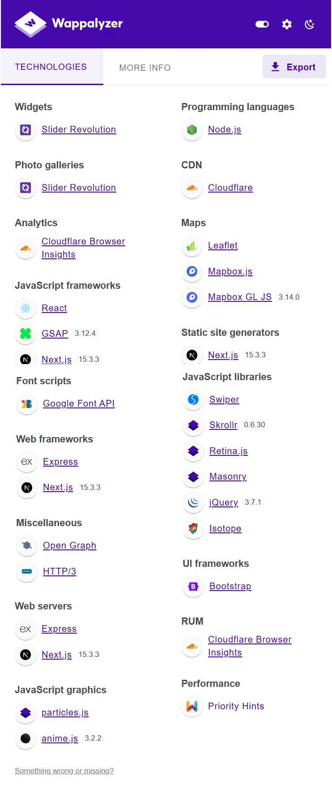Click the anime.js icon
332x789 pixels.
pyautogui.click(x=26, y=739)
